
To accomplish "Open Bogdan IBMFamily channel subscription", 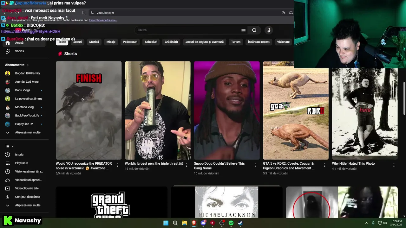I will pos(24,73).
